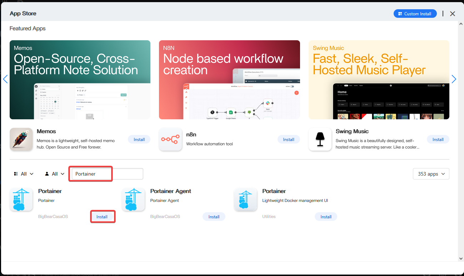Open the Memos featured banner thumbnail
Screen dimensions: 464x276
(80, 80)
